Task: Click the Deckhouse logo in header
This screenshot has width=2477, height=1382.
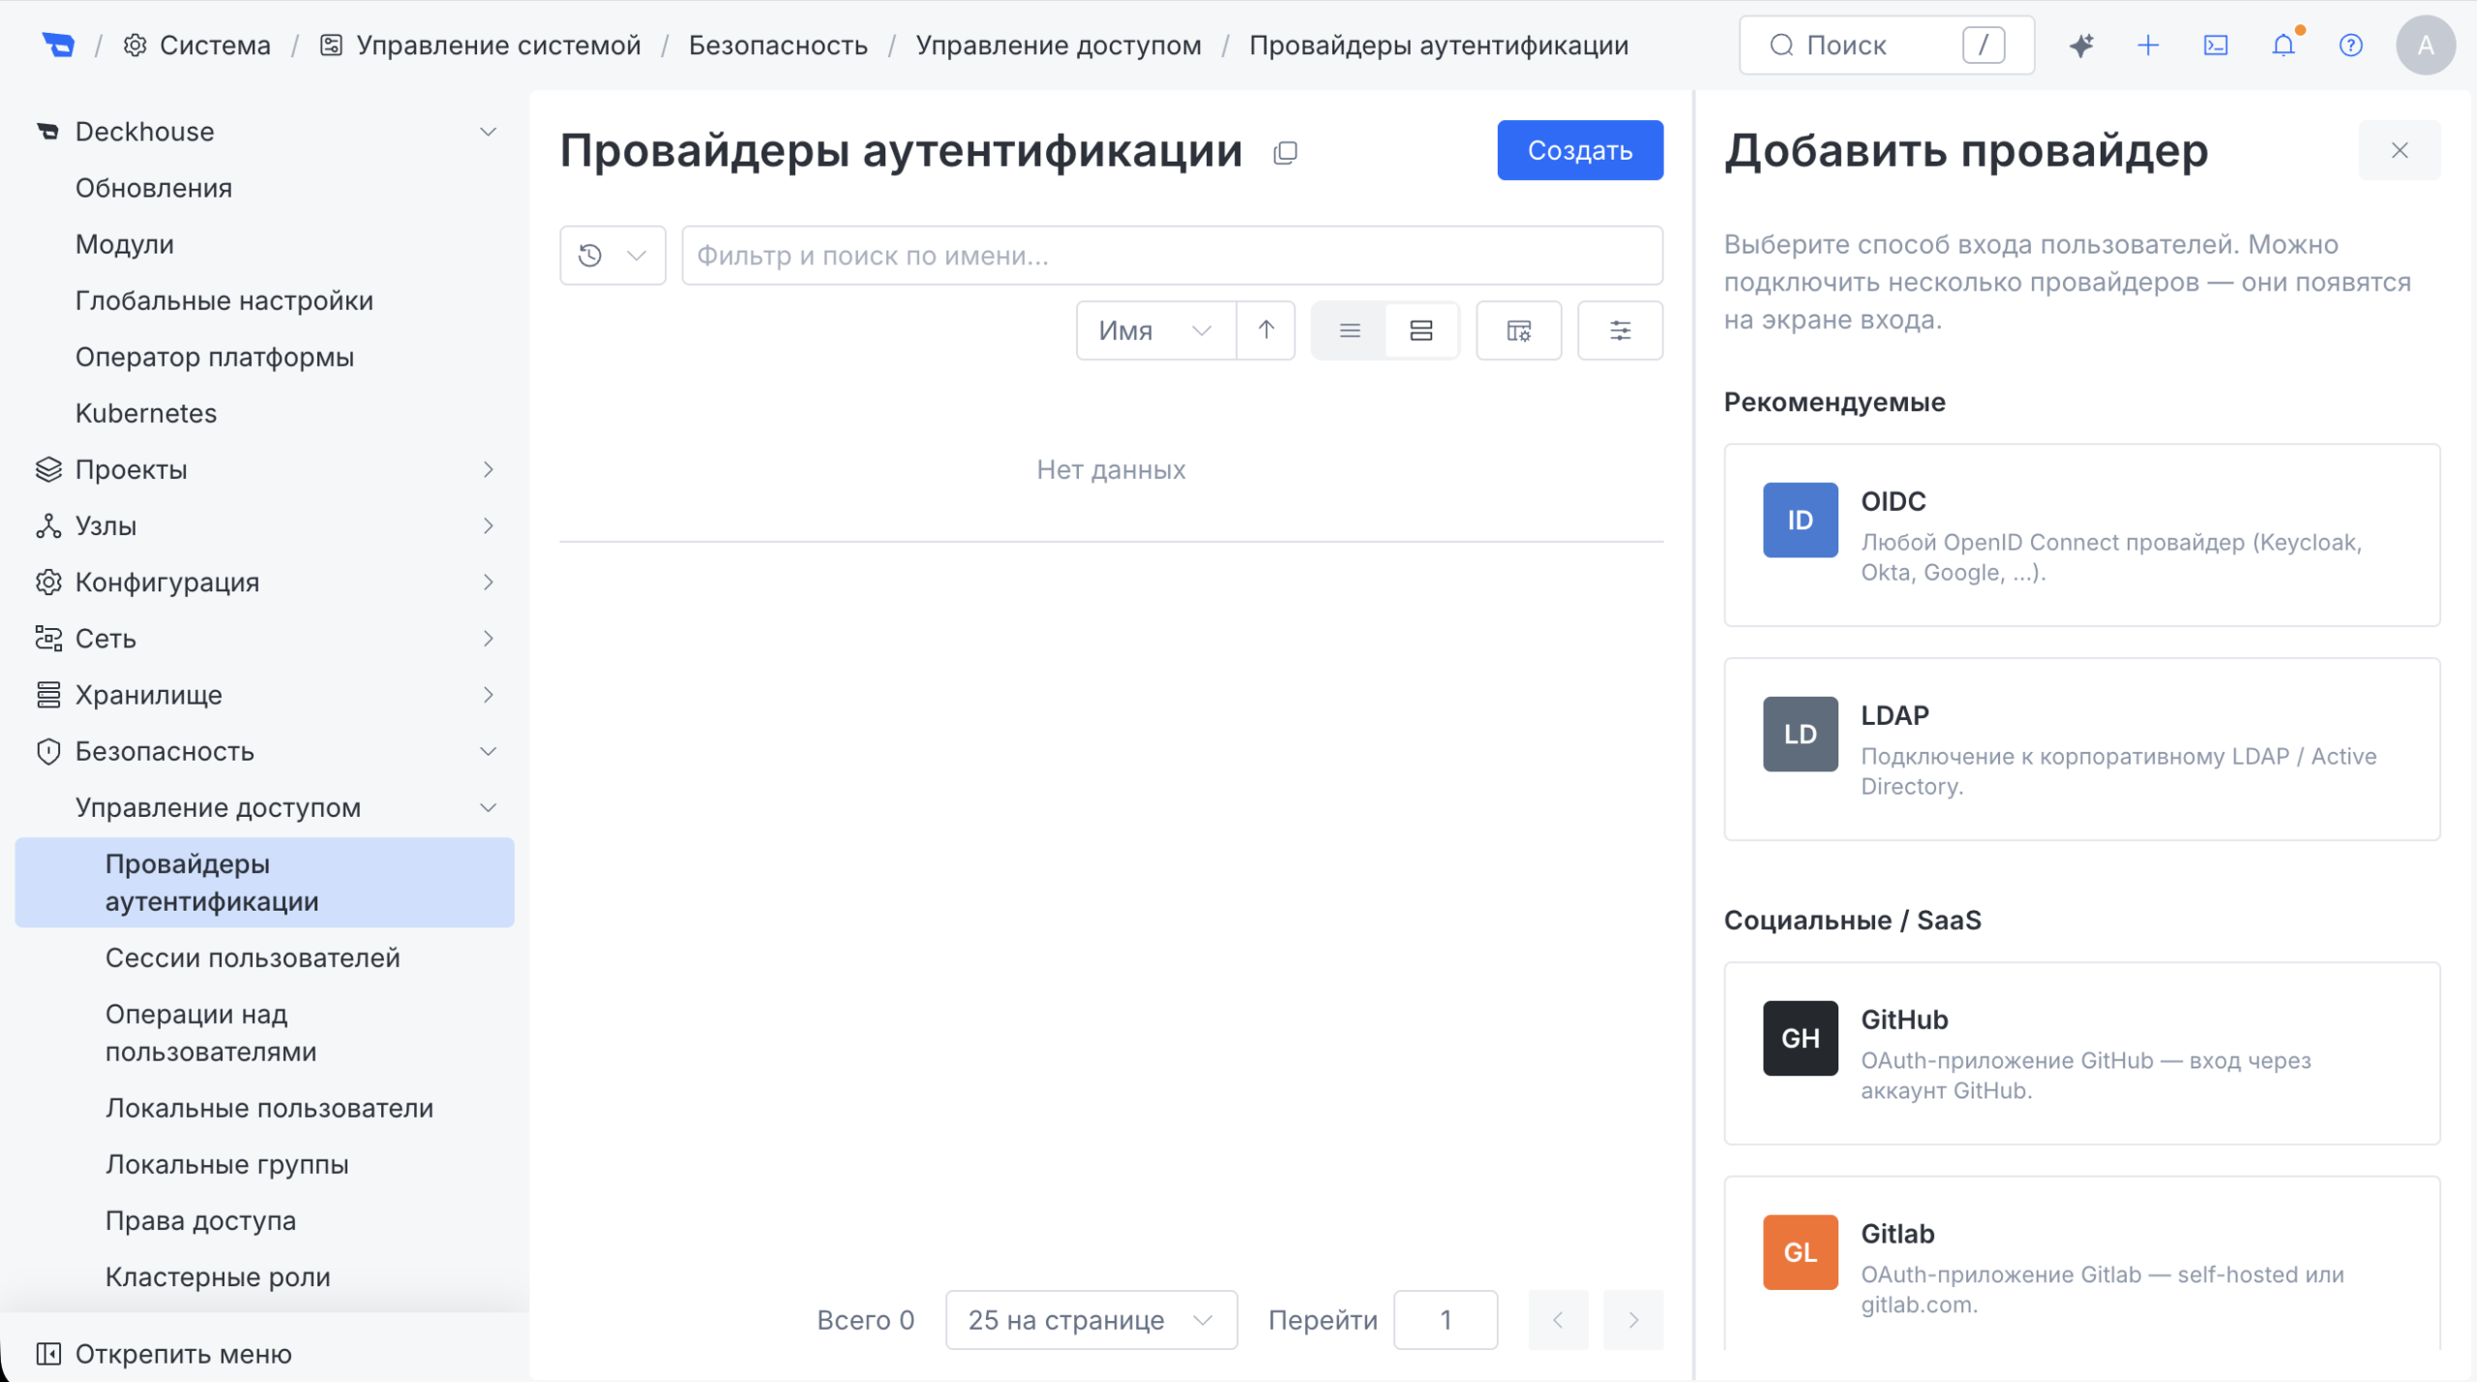Action: pyautogui.click(x=58, y=45)
